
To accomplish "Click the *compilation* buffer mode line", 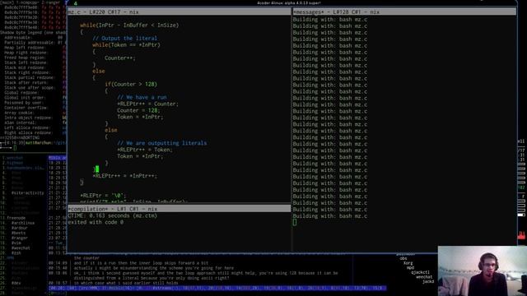I will click(180, 209).
